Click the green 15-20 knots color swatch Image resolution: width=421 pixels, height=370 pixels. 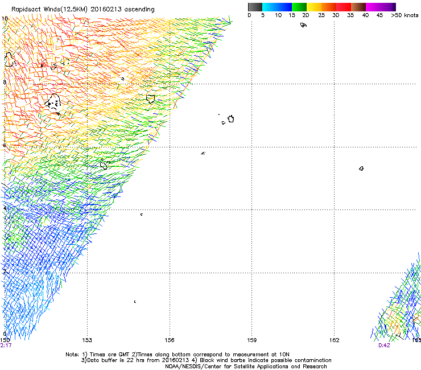click(299, 7)
